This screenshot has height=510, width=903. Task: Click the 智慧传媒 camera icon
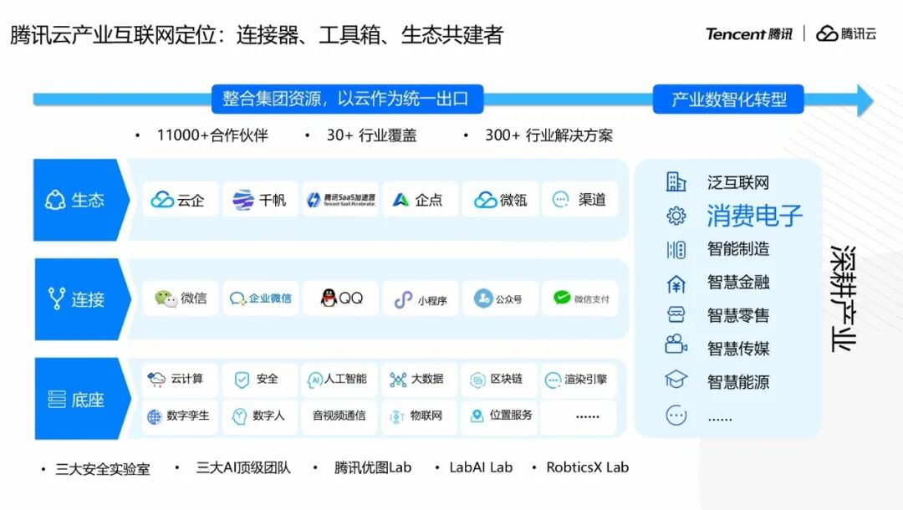pyautogui.click(x=676, y=344)
